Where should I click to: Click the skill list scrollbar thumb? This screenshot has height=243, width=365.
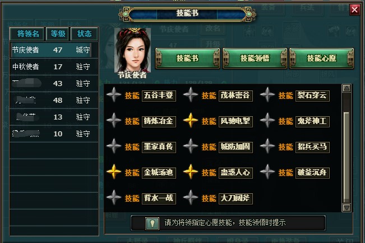pos(346,156)
